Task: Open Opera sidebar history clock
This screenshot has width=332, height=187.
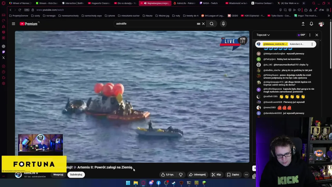Action: 4,72
